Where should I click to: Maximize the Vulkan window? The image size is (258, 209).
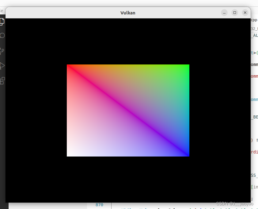point(235,13)
